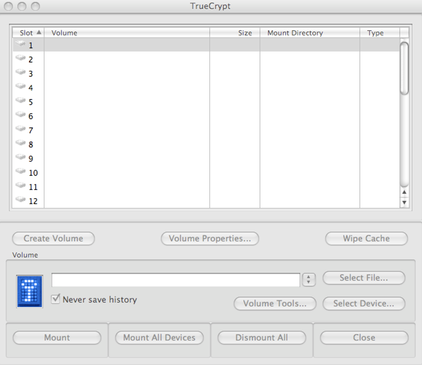Select slot number 8 text
Viewport: 422px width, 365px height.
pyautogui.click(x=31, y=144)
